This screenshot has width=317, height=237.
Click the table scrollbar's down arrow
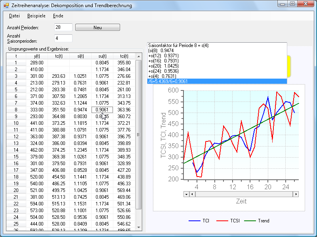point(139,227)
